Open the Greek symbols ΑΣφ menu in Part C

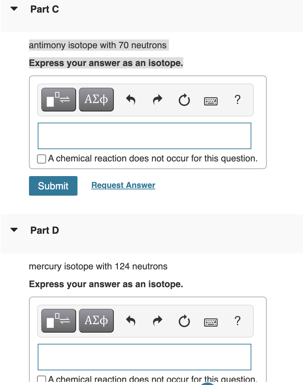96,99
